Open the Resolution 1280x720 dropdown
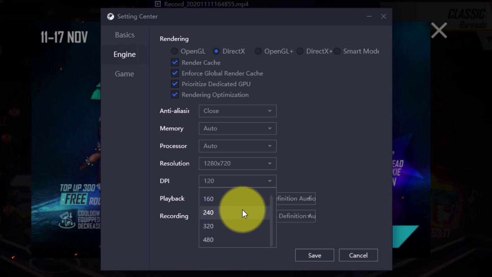Screen dimensions: 492x277 pos(237,163)
